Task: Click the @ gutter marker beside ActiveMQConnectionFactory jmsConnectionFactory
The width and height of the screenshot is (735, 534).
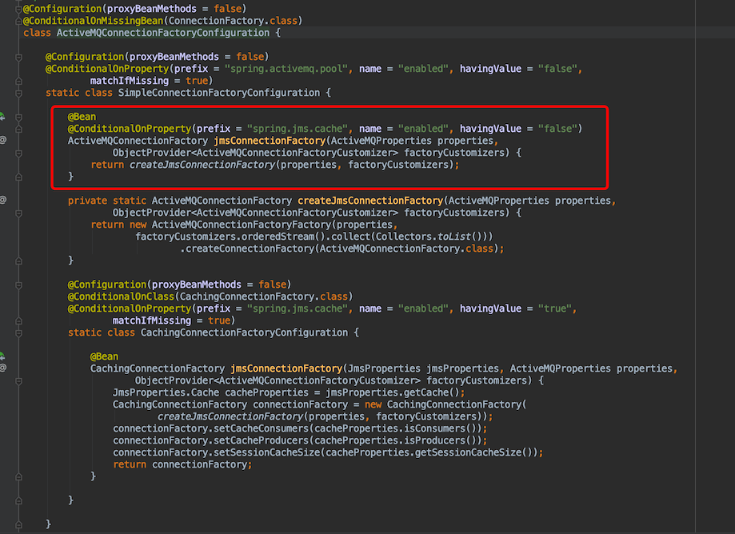Action: coord(2,140)
